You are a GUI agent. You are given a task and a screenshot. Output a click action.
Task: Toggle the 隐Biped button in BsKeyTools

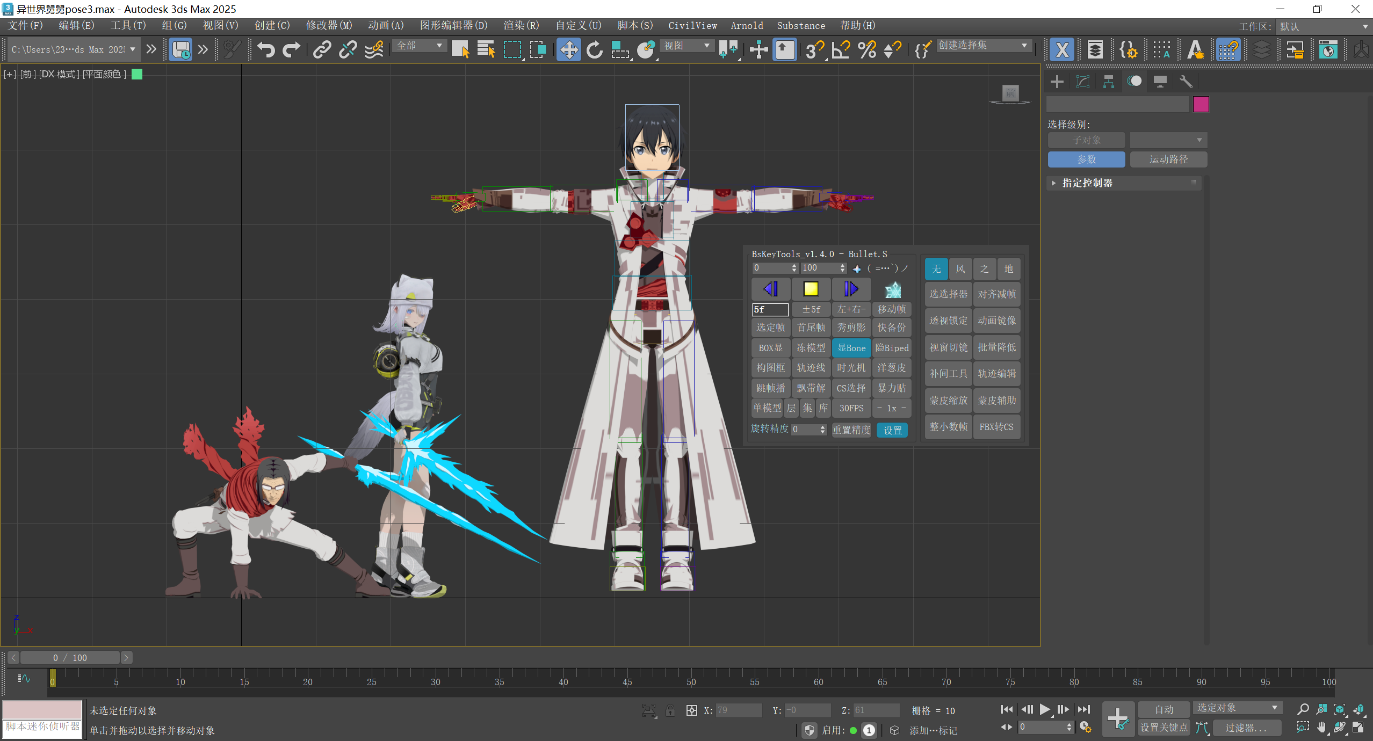click(892, 348)
